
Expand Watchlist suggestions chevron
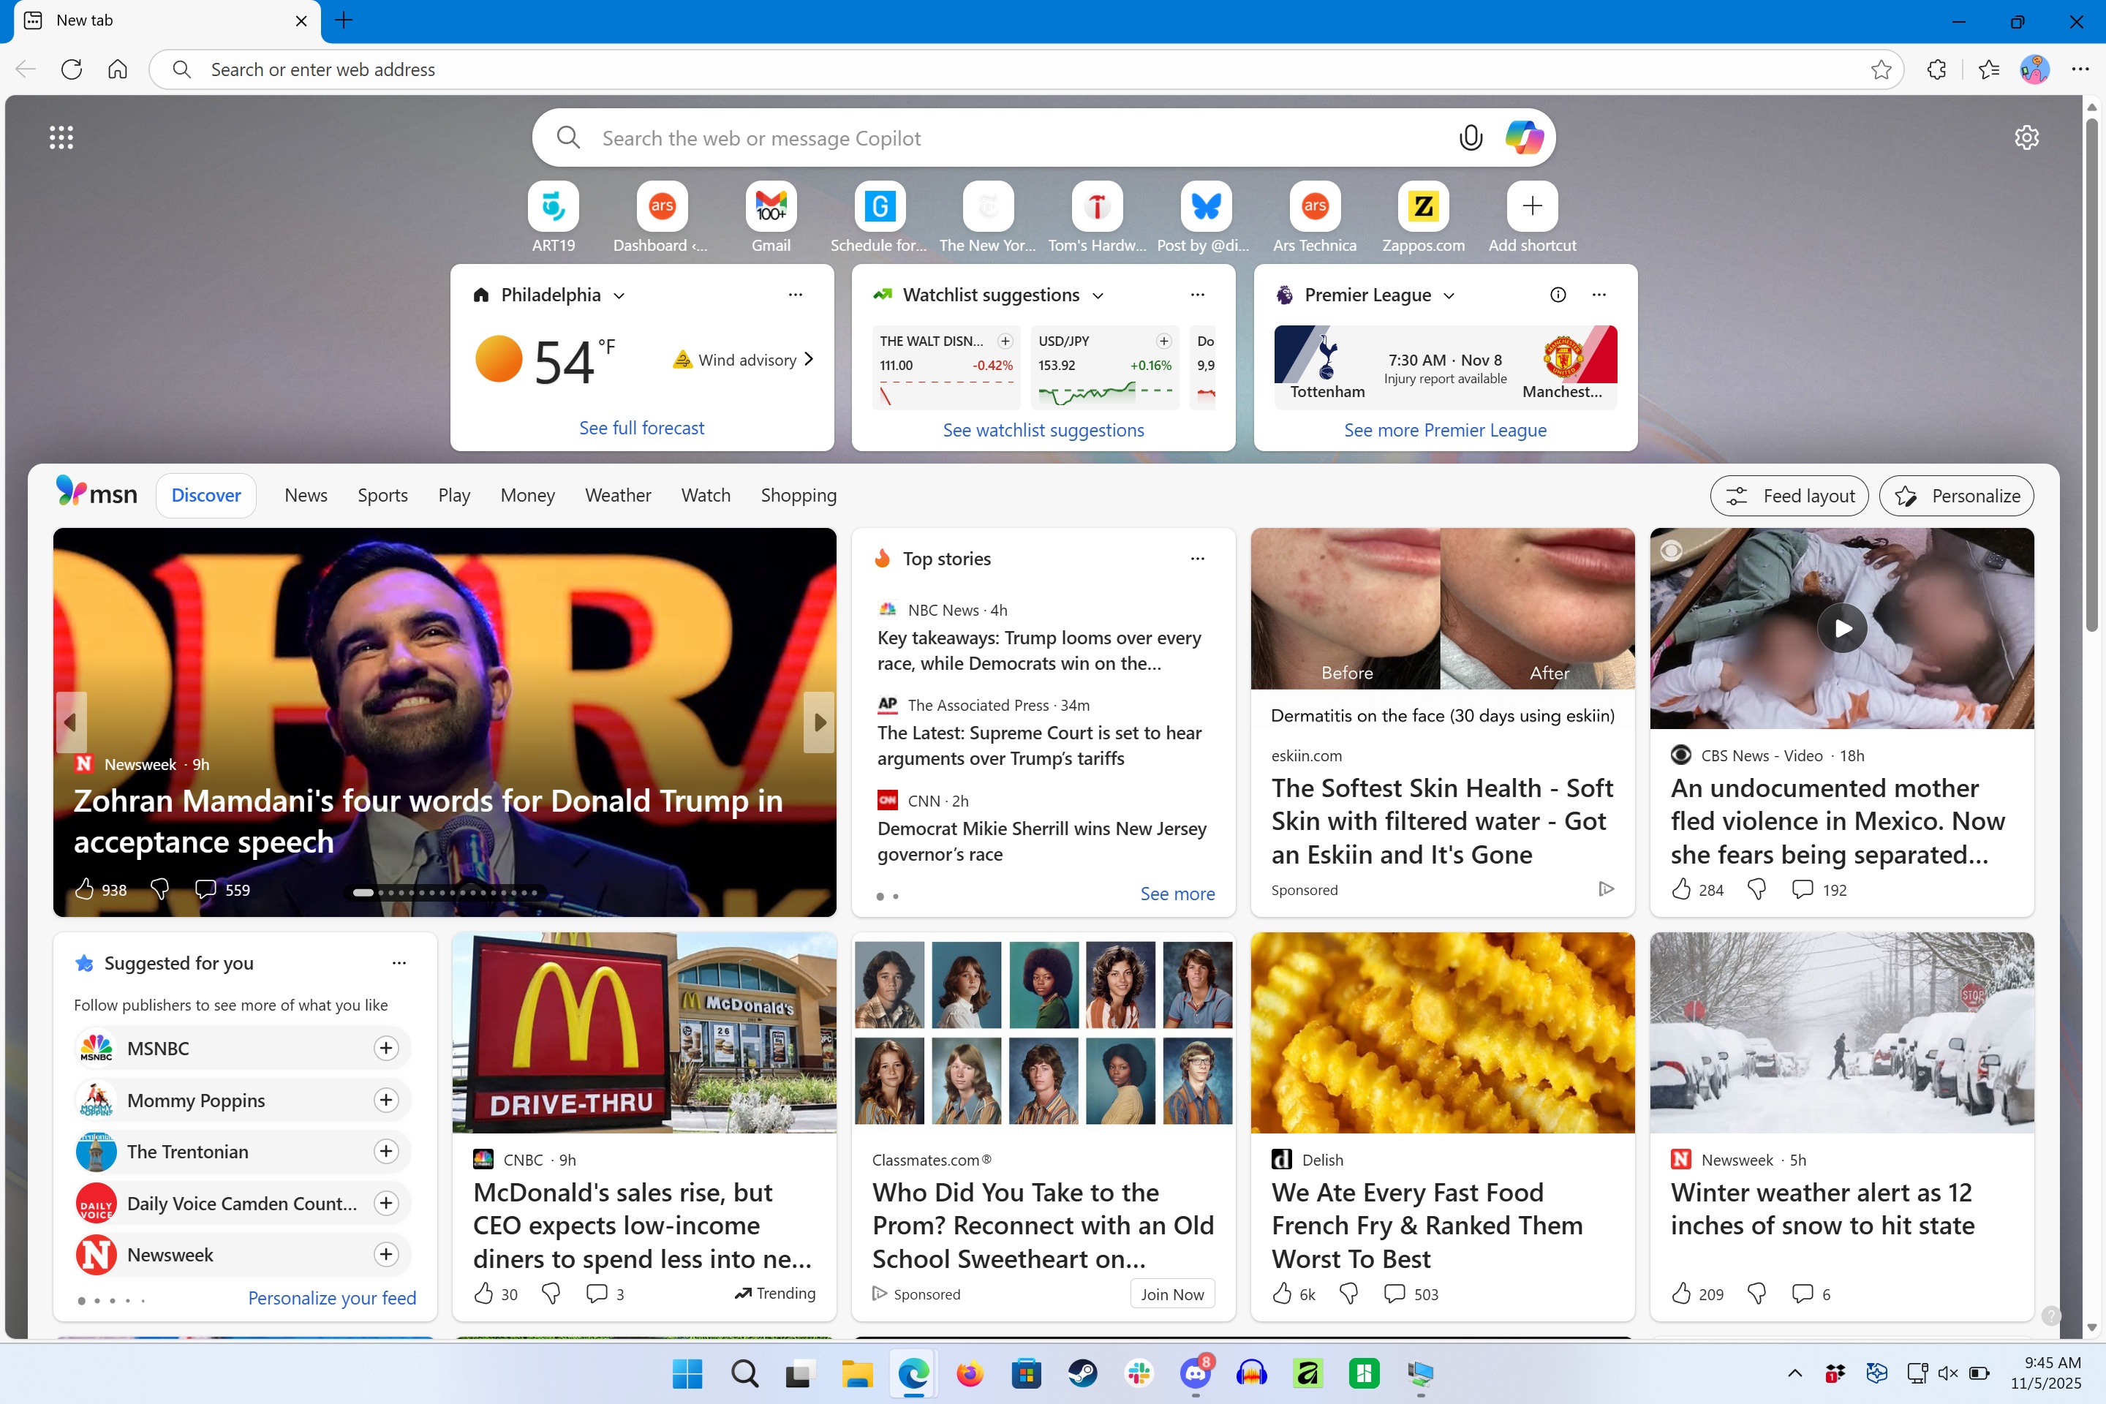pyautogui.click(x=1098, y=295)
